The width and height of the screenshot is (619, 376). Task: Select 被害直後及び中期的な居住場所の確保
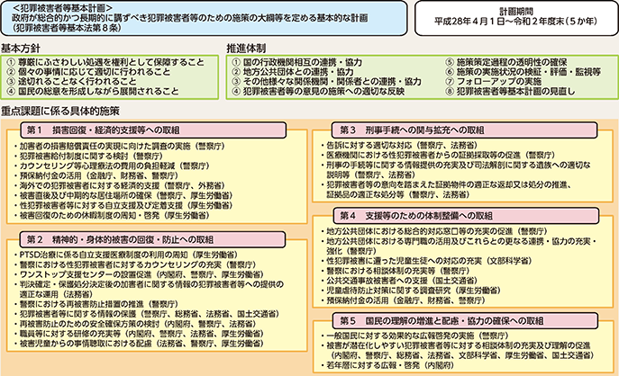(x=123, y=195)
